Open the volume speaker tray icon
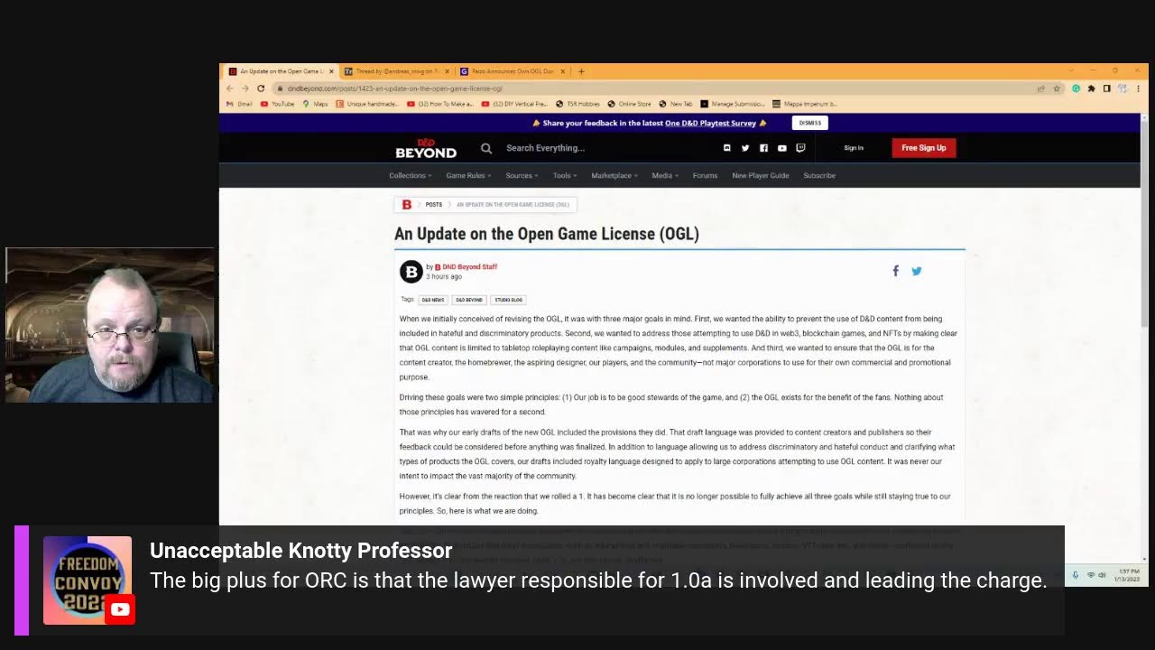 (1102, 575)
